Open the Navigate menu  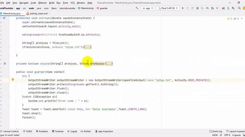pos(24,3)
